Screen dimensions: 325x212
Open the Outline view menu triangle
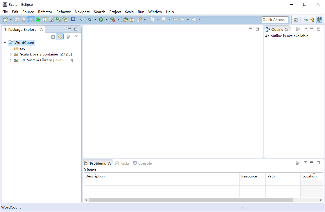[306, 28]
